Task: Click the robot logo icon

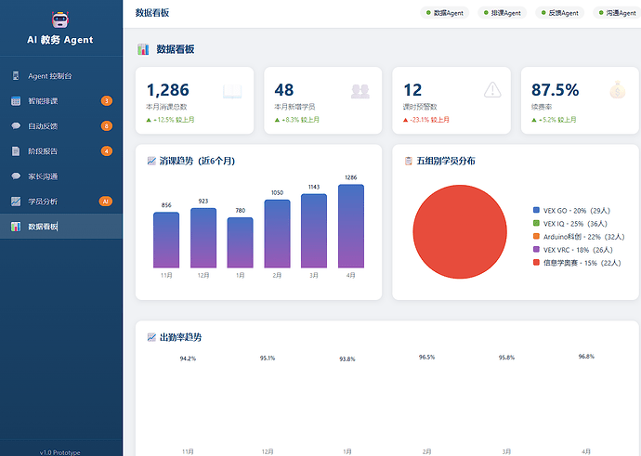Action: [60, 20]
